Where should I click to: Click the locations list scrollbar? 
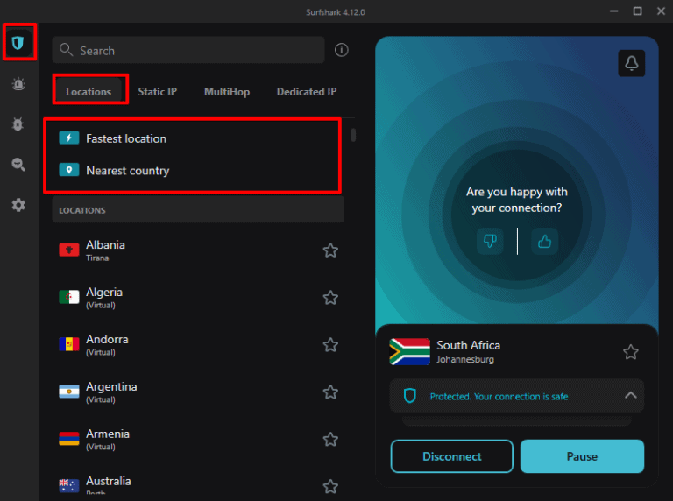point(353,135)
